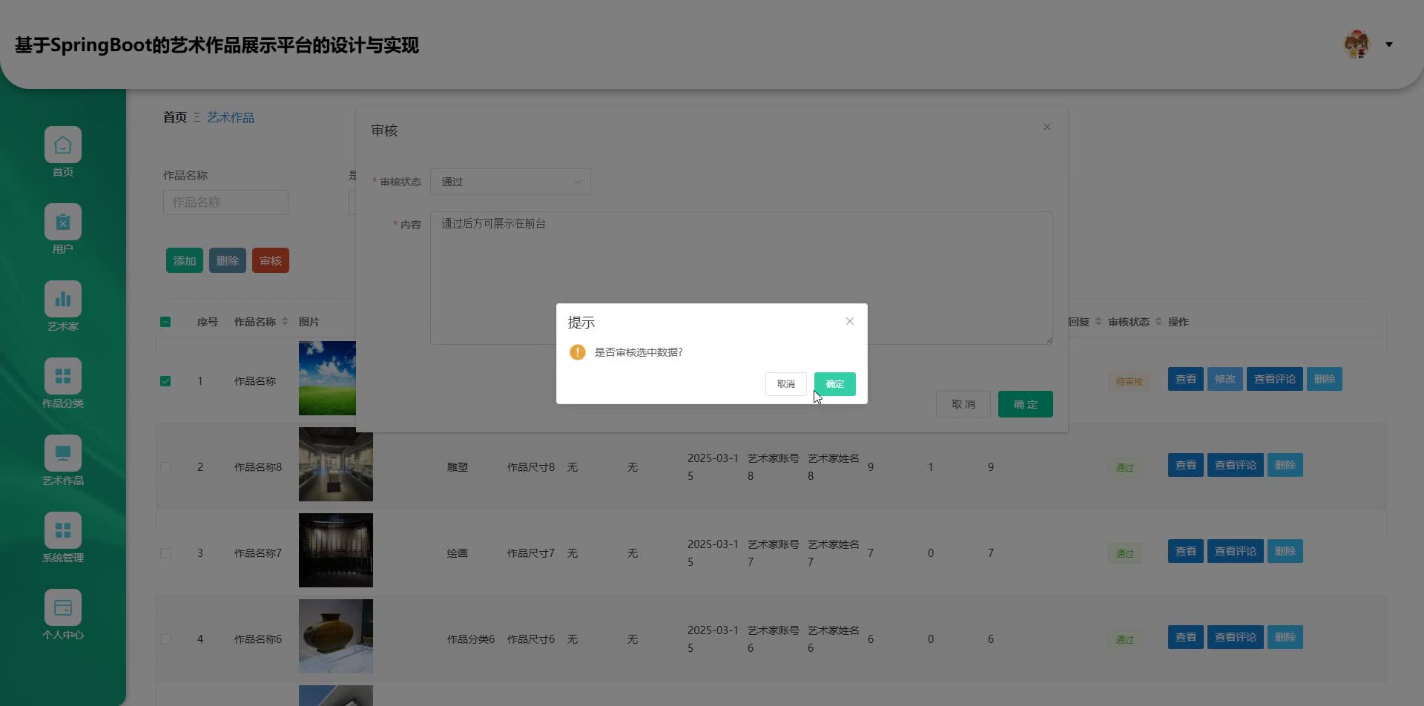Image resolution: width=1424 pixels, height=706 pixels.
Task: Uncheck the row 1 作品名称 checkbox
Action: pyautogui.click(x=165, y=380)
